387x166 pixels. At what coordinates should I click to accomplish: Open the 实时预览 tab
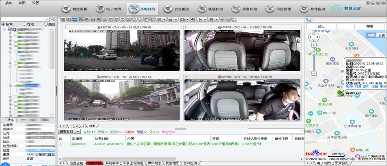142,9
